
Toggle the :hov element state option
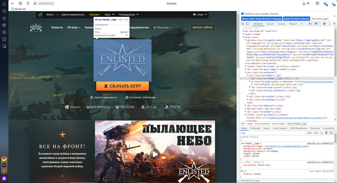309,133
